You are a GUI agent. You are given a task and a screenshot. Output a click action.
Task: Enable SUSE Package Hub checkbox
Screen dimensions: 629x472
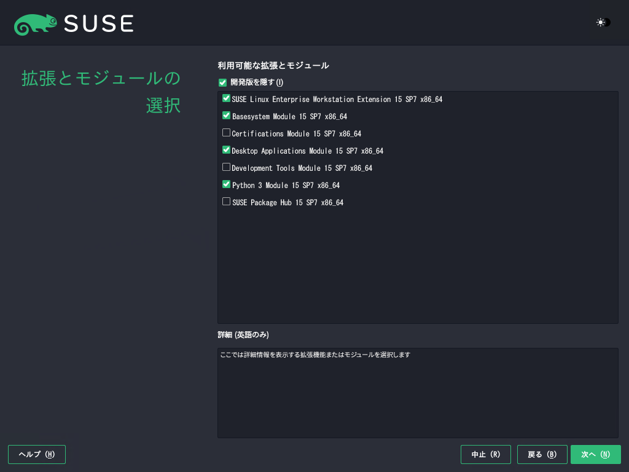point(226,202)
